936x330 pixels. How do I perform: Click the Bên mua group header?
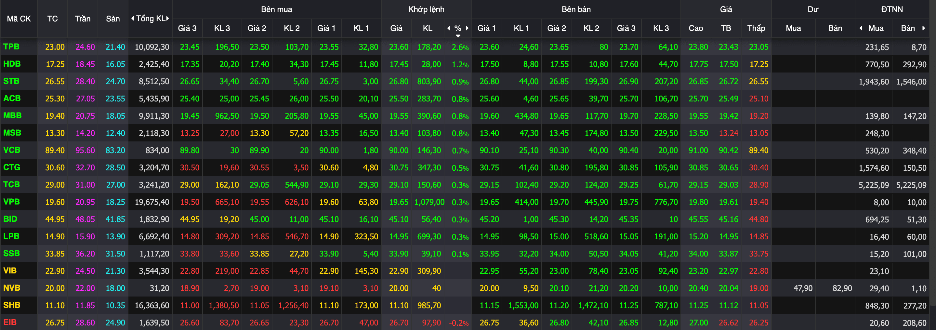tap(277, 9)
